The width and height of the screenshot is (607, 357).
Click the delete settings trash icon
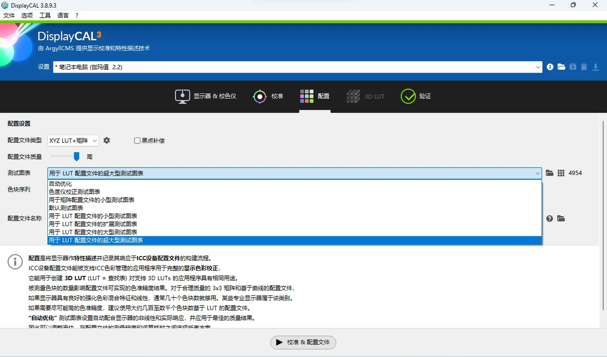tap(584, 67)
